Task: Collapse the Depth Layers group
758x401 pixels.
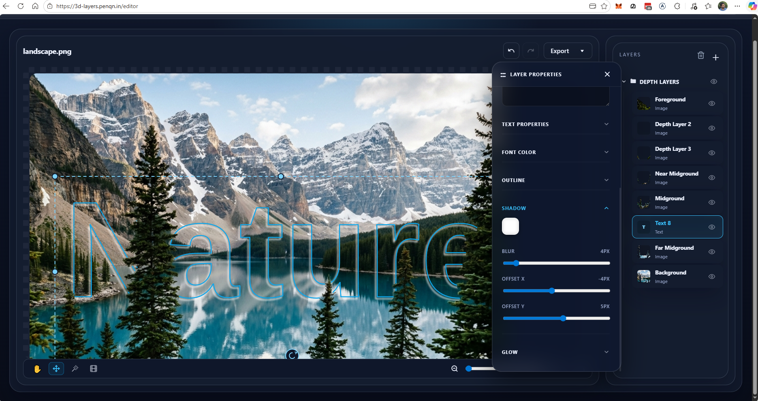Action: (x=624, y=81)
